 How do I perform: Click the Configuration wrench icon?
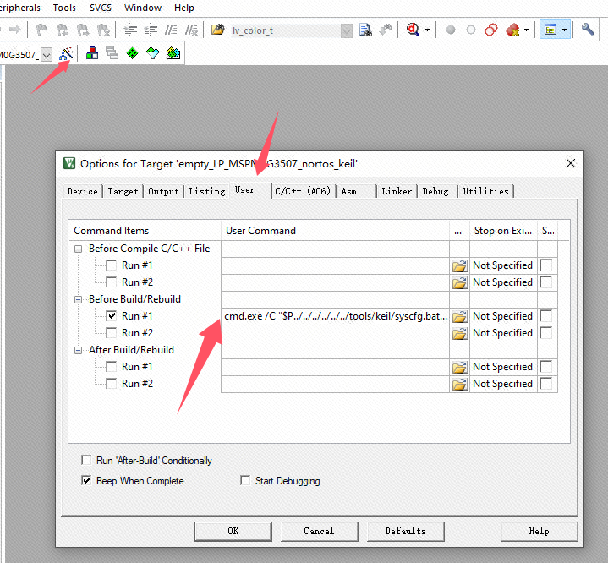point(587,30)
